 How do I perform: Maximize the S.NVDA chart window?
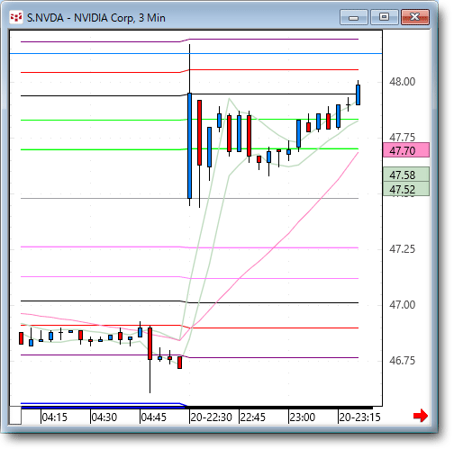point(385,17)
